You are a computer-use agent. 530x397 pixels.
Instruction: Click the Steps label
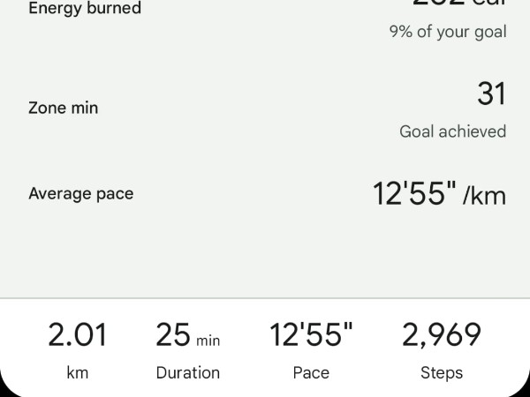click(x=442, y=372)
